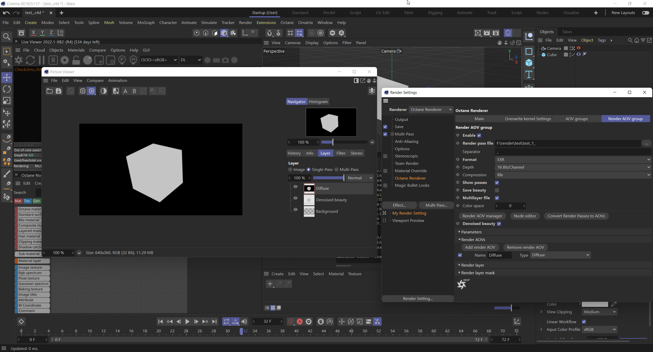Open the Format EXR dropdown
Image resolution: width=653 pixels, height=352 pixels.
572,160
